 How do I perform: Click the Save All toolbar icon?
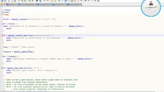coord(5,1)
